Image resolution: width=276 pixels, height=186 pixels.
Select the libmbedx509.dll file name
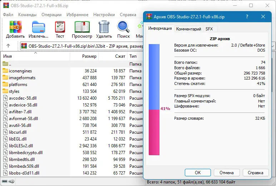tap(24, 166)
